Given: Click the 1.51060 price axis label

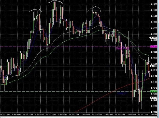Looking at the screenshot, I should [x=154, y=22].
